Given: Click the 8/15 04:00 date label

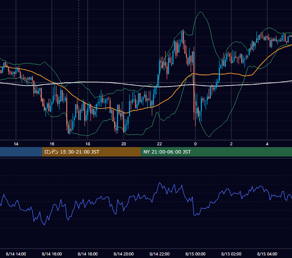Looking at the screenshot, I should [x=267, y=254].
